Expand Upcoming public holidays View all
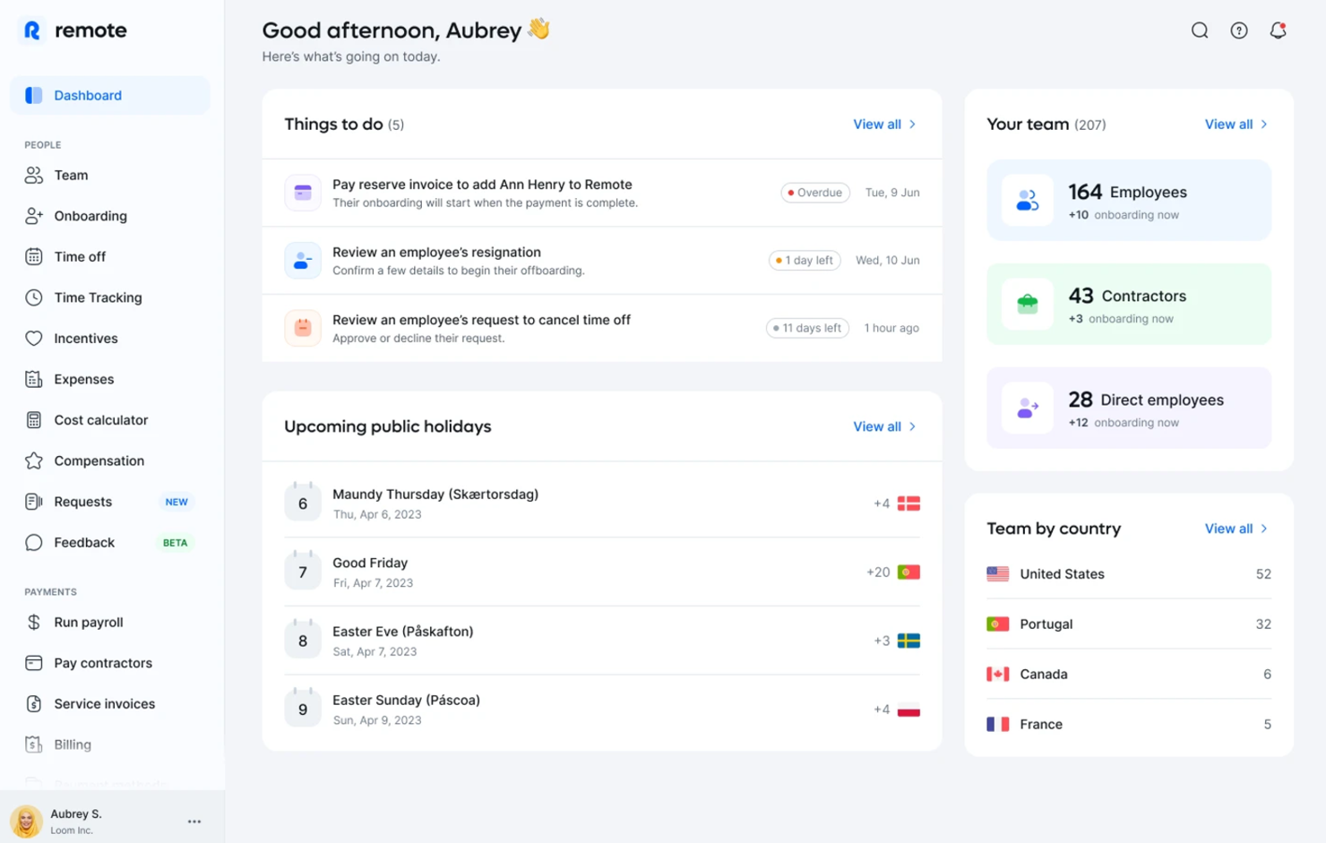This screenshot has width=1326, height=843. pos(883,426)
